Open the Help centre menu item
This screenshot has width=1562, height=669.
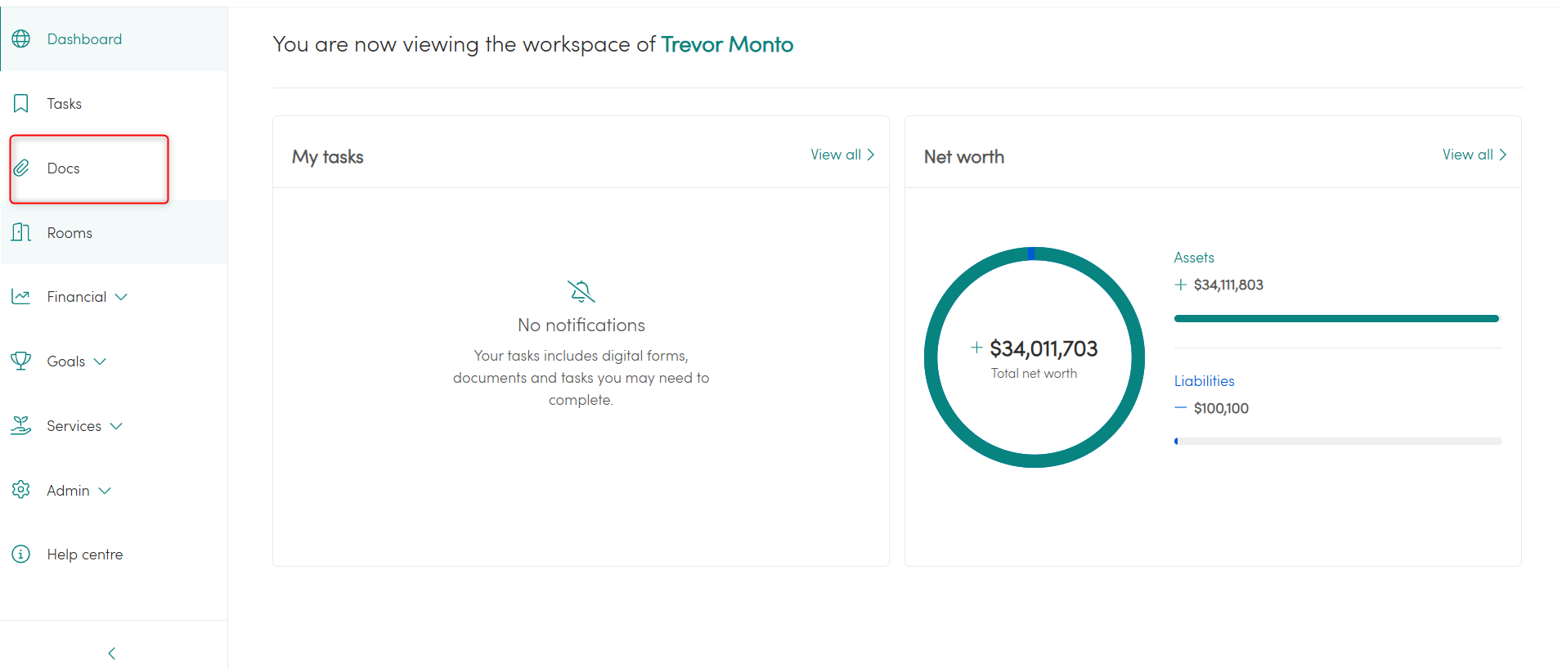[85, 555]
